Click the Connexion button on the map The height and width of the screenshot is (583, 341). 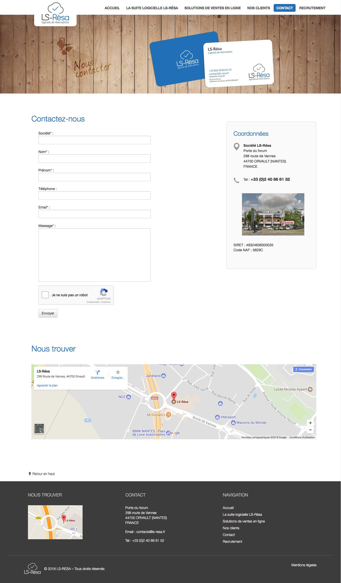point(303,369)
